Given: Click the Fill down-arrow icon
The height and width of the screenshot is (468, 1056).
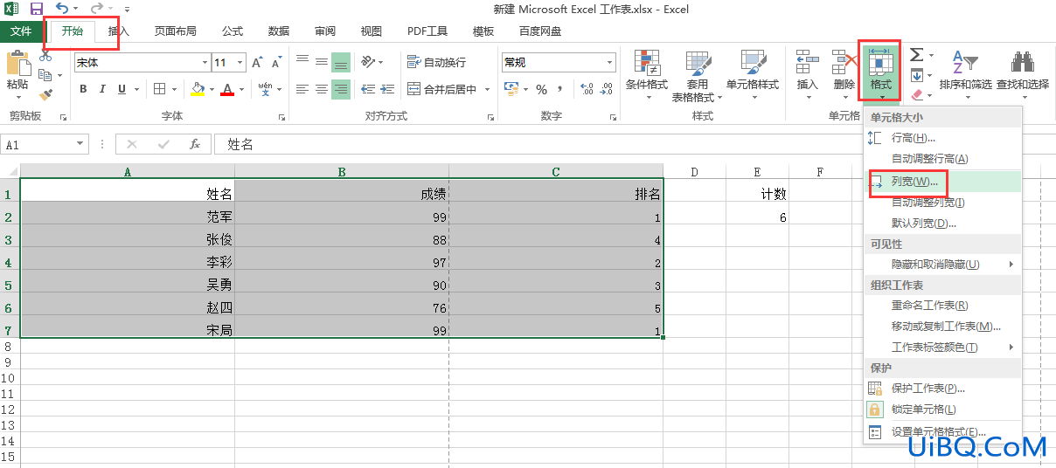Looking at the screenshot, I should tap(916, 76).
